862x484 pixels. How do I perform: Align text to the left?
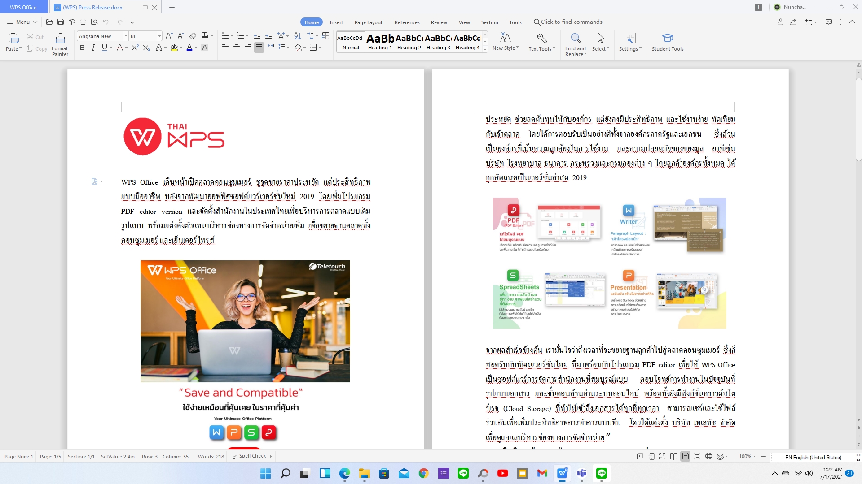pyautogui.click(x=225, y=48)
